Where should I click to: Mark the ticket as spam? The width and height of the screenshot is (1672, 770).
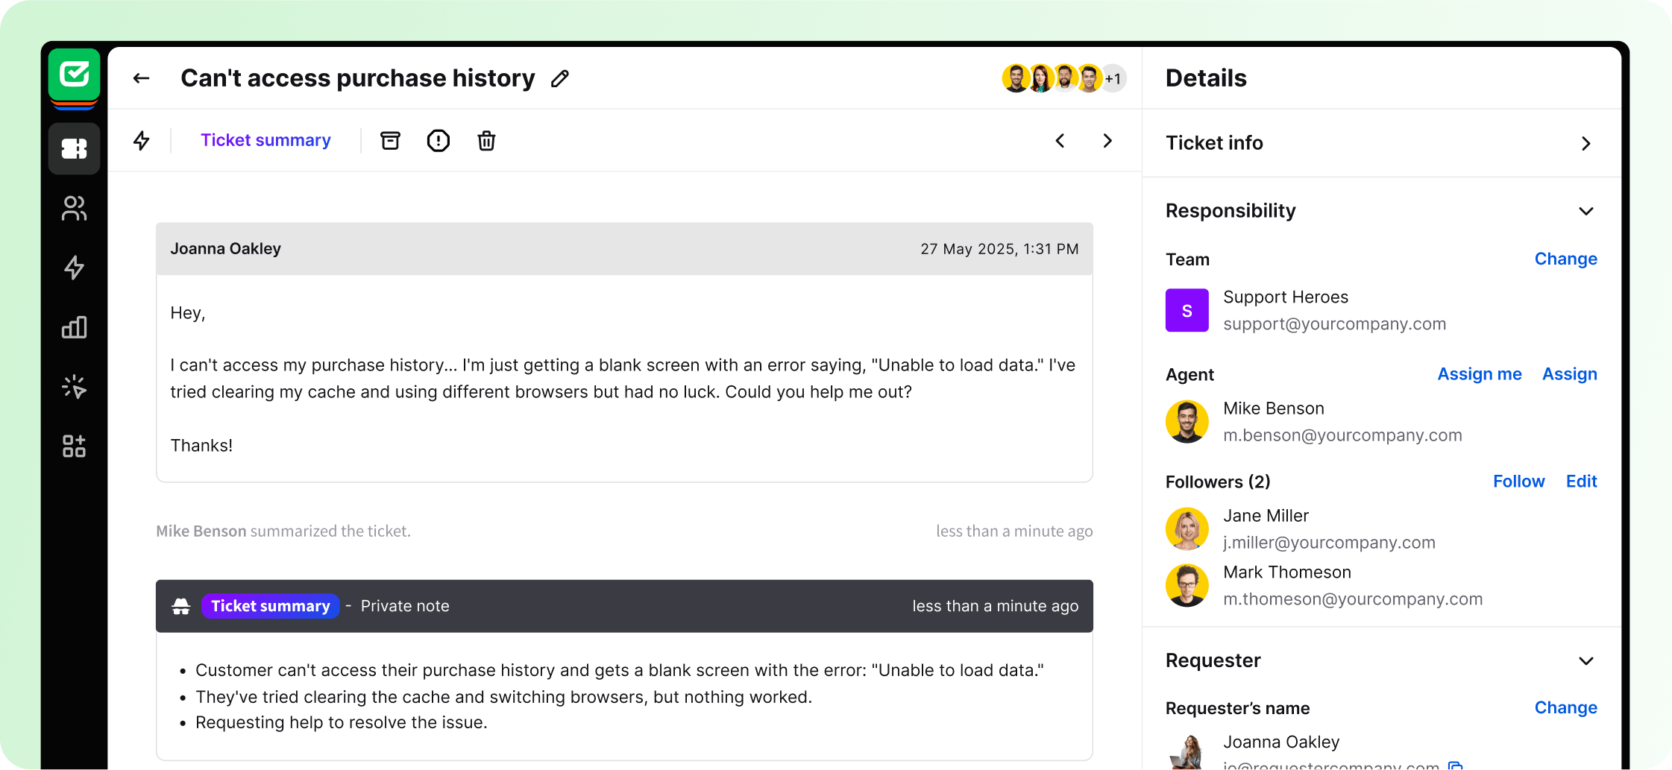(438, 140)
